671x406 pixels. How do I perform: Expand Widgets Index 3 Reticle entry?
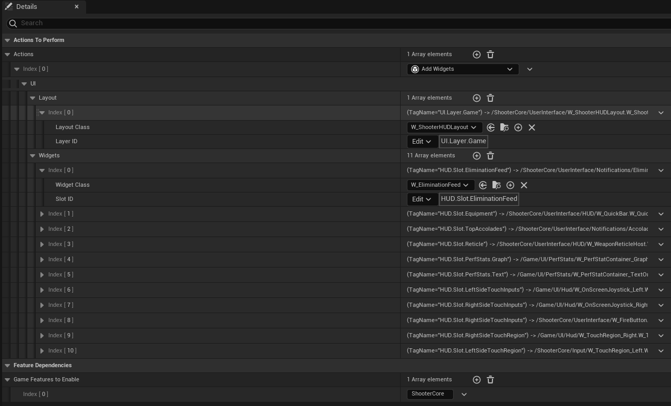[x=43, y=244]
